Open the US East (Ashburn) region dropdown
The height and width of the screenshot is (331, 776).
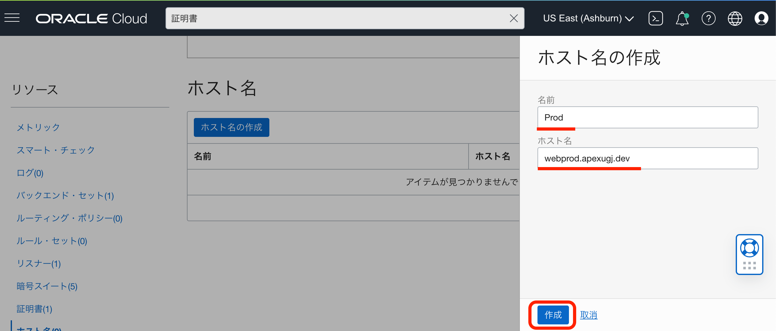coord(588,18)
